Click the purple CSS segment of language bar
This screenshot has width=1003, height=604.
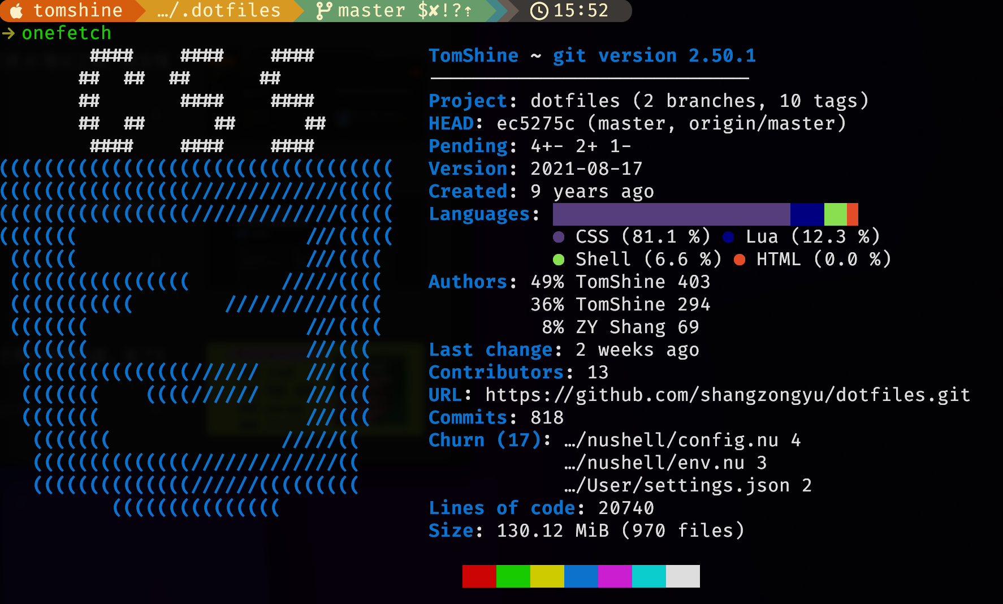point(672,214)
